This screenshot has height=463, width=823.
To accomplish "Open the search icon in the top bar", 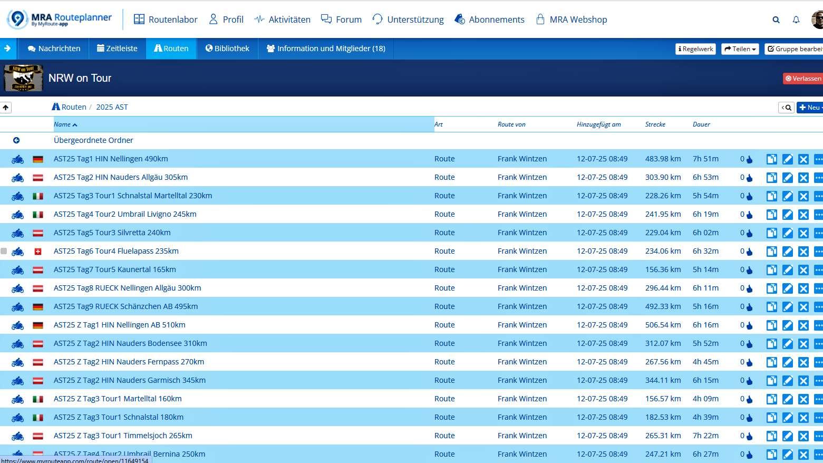I will coord(776,20).
